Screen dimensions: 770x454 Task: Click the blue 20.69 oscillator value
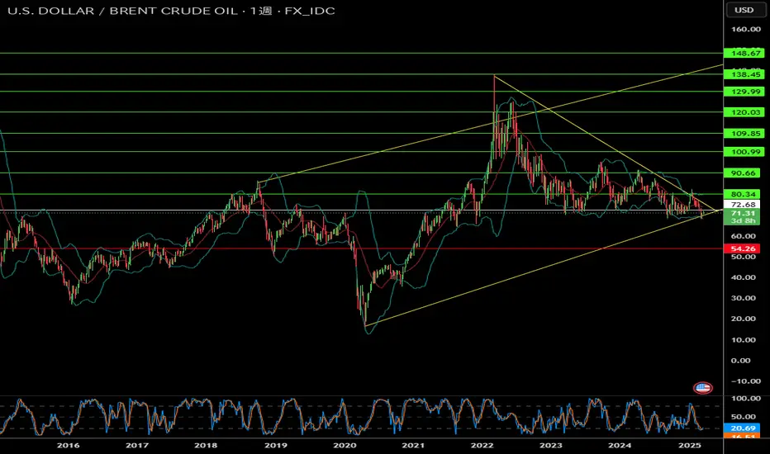tap(742, 428)
